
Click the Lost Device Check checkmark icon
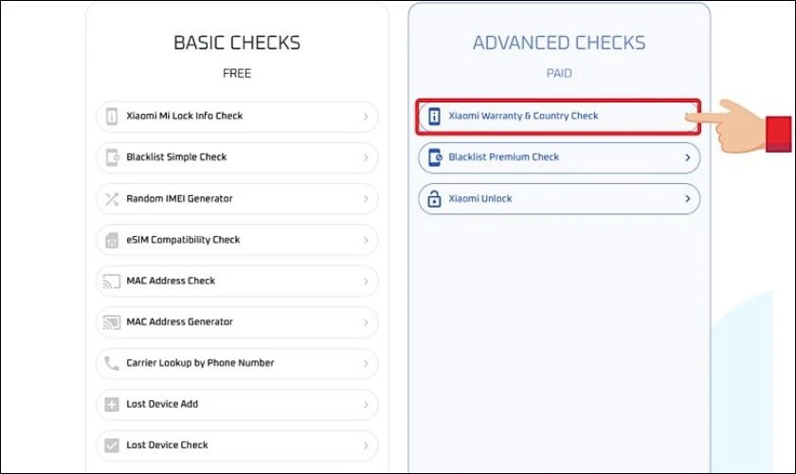112,446
